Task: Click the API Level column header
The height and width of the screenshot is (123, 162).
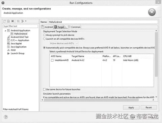Action: coord(117,56)
